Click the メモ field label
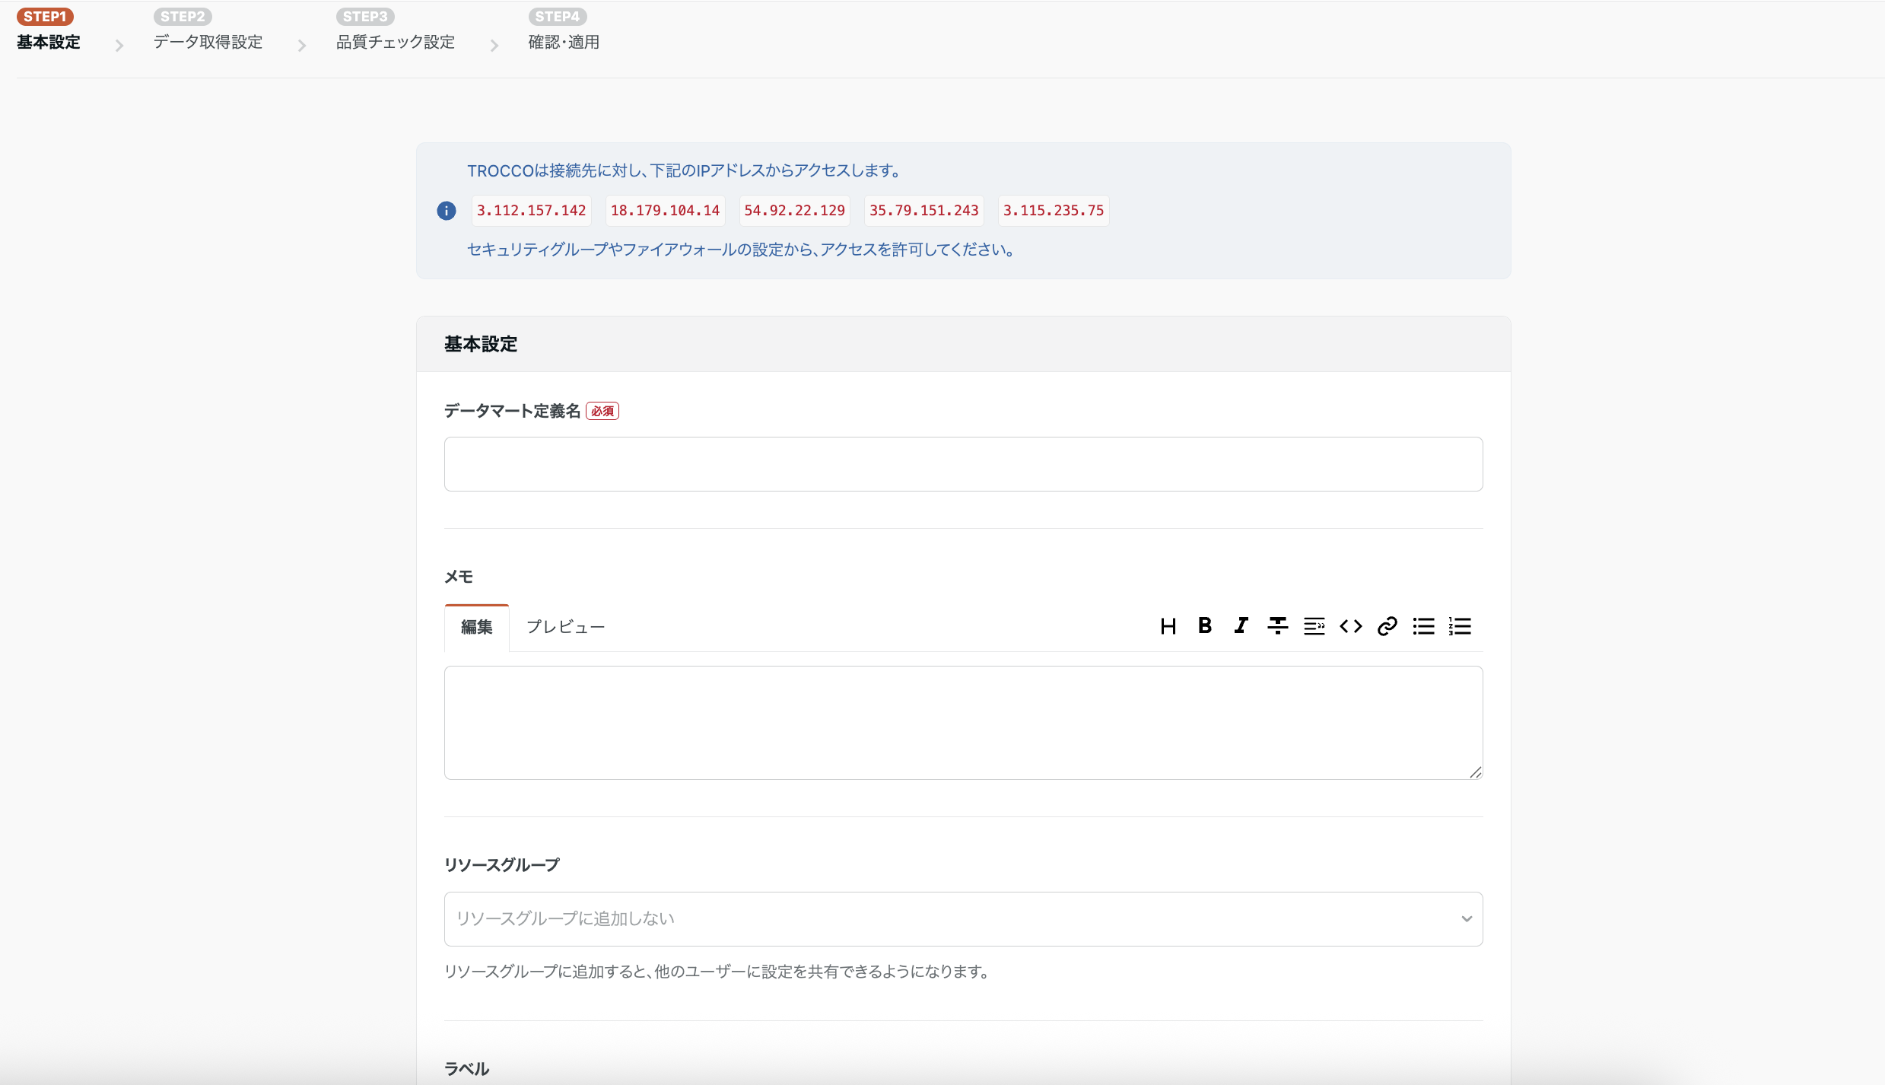 pyautogui.click(x=459, y=577)
